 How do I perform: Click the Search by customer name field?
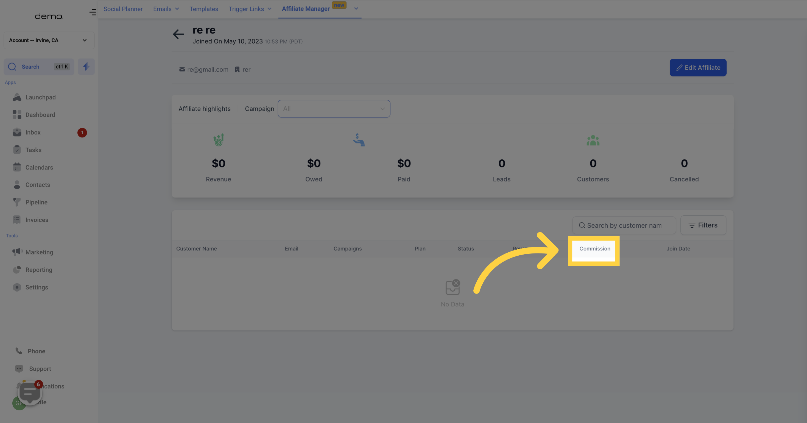(624, 225)
